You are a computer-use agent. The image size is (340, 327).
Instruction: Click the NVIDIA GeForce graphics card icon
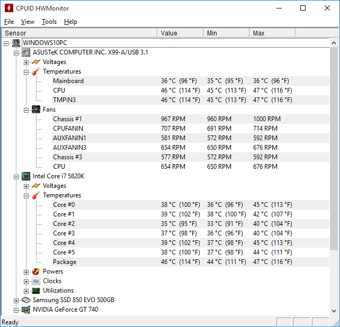point(26,310)
